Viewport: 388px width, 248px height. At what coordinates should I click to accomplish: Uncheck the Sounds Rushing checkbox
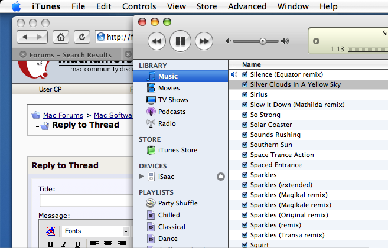coord(244,135)
